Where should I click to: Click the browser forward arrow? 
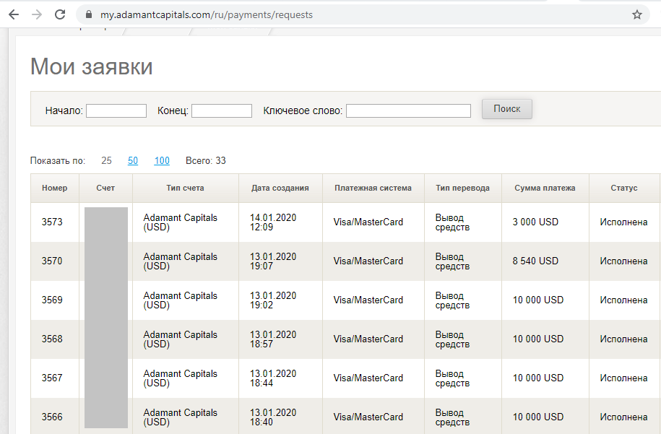37,14
